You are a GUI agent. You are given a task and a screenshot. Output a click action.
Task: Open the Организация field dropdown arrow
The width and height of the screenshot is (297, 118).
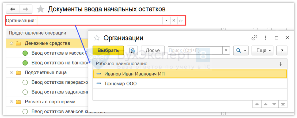(166, 20)
